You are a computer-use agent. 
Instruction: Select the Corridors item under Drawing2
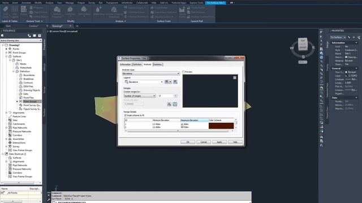pos(18,135)
